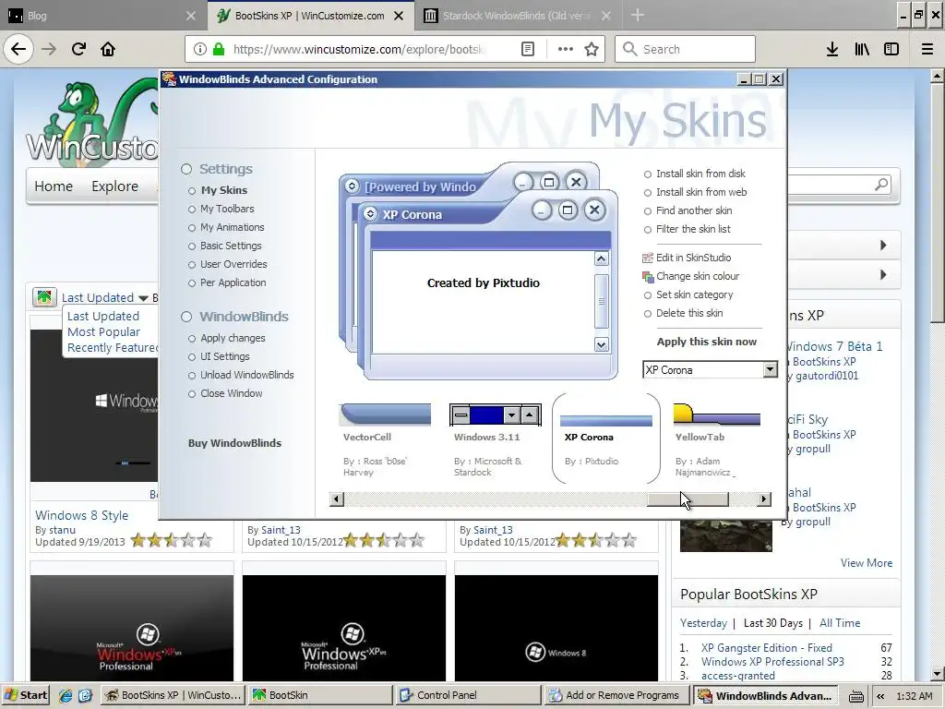The image size is (945, 709).
Task: Click BootSkin green icon beside Last Updated
Action: (44, 296)
